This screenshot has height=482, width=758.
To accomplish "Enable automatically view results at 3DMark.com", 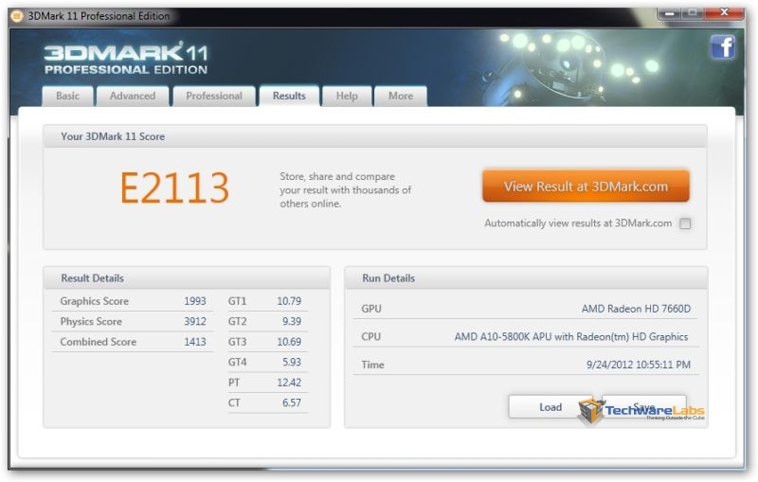I will [x=685, y=223].
